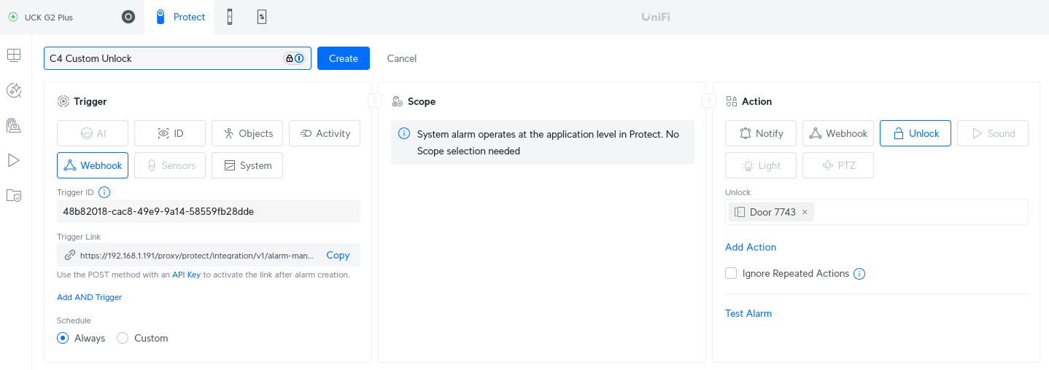Select the Webhook trigger type

pyautogui.click(x=93, y=165)
